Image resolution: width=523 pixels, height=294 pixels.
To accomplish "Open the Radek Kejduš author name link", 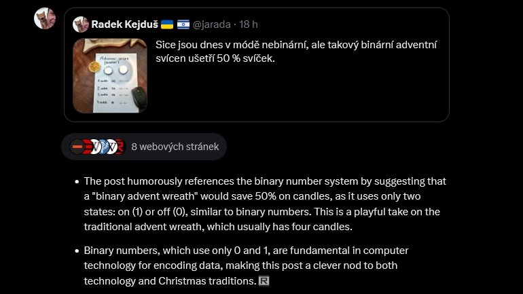I will [x=125, y=24].
